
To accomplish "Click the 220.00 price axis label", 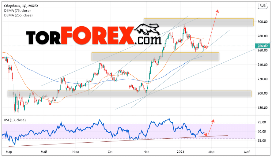I will [x=263, y=79].
